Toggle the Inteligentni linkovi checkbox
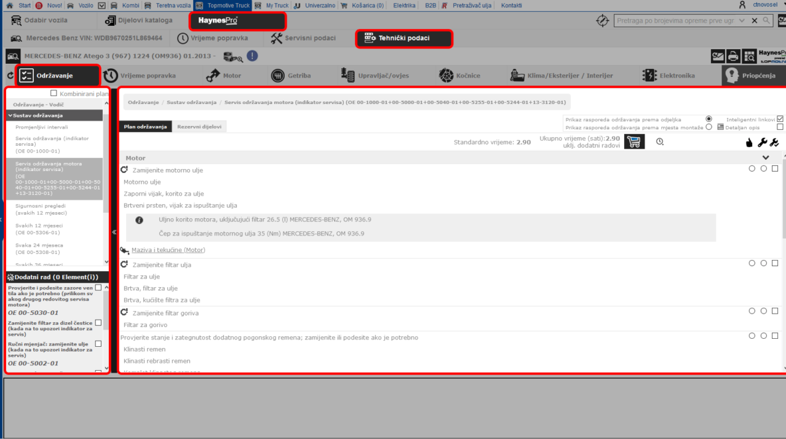786x439 pixels. tap(780, 119)
